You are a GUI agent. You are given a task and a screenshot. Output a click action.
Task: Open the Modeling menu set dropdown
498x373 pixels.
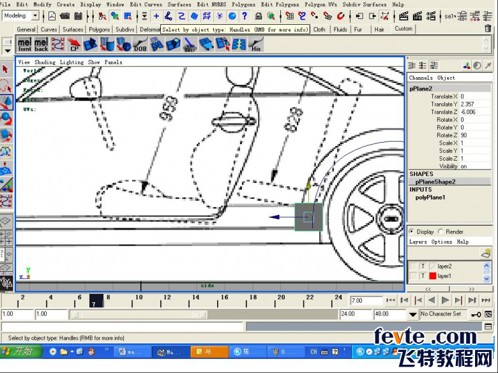[35, 15]
